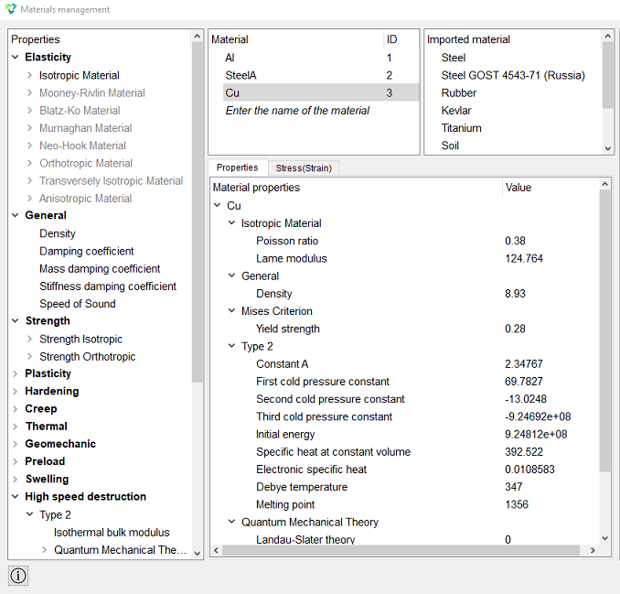
Task: Click the Poisson ratio value 0.38
Action: [515, 241]
